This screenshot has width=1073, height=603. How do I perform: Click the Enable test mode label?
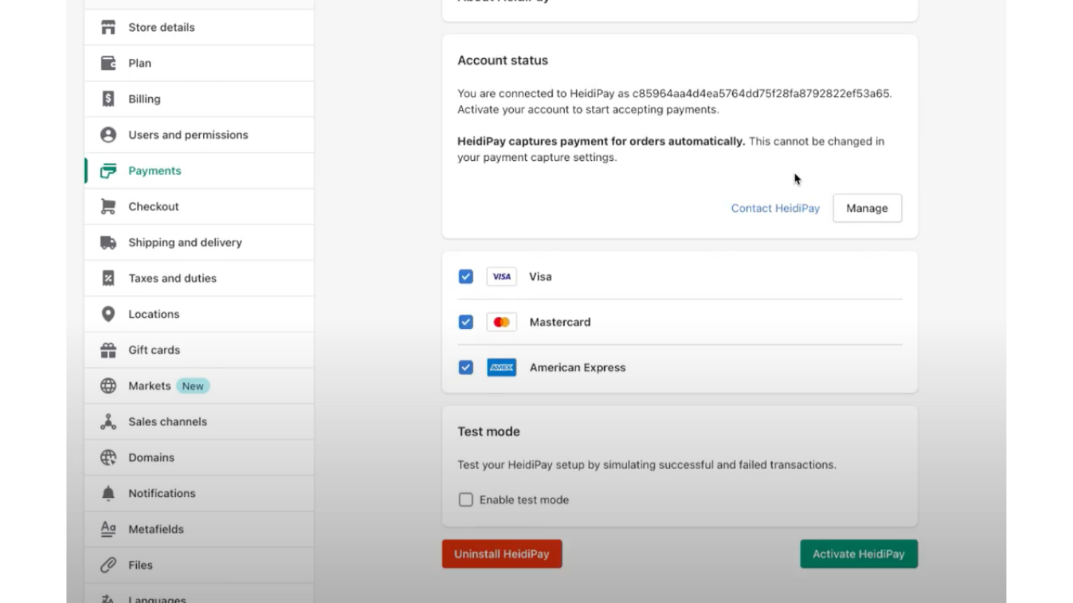(x=524, y=500)
